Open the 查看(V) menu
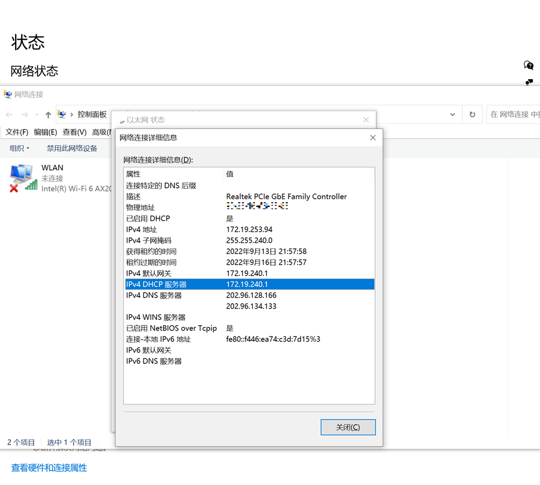540x485 pixels. click(74, 132)
